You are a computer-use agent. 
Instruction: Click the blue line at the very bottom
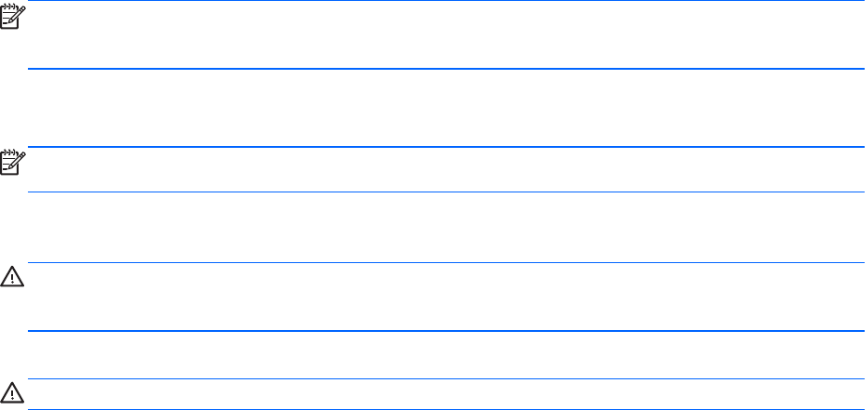(x=446, y=409)
